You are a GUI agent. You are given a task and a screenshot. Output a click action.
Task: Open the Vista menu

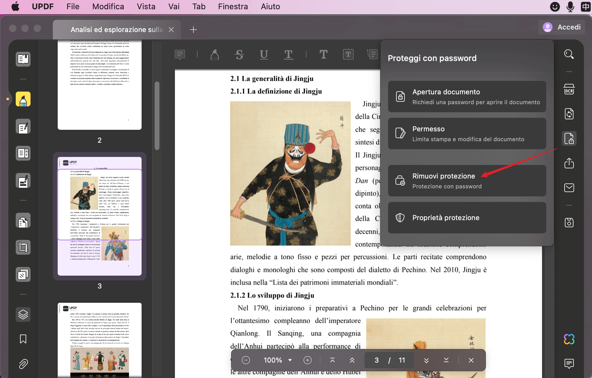146,6
